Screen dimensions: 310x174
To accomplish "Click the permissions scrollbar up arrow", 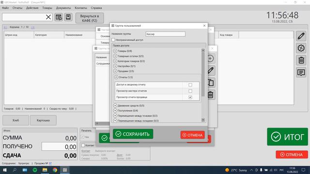I will click(x=203, y=50).
